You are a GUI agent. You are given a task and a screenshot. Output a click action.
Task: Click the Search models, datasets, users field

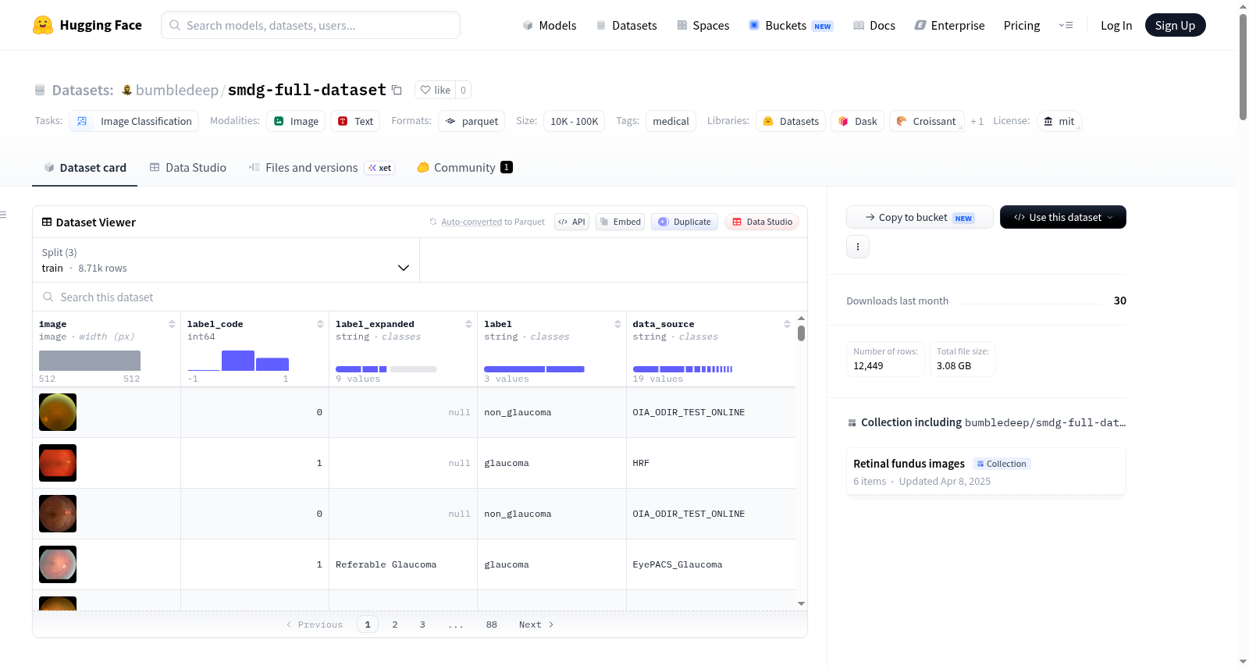point(311,25)
